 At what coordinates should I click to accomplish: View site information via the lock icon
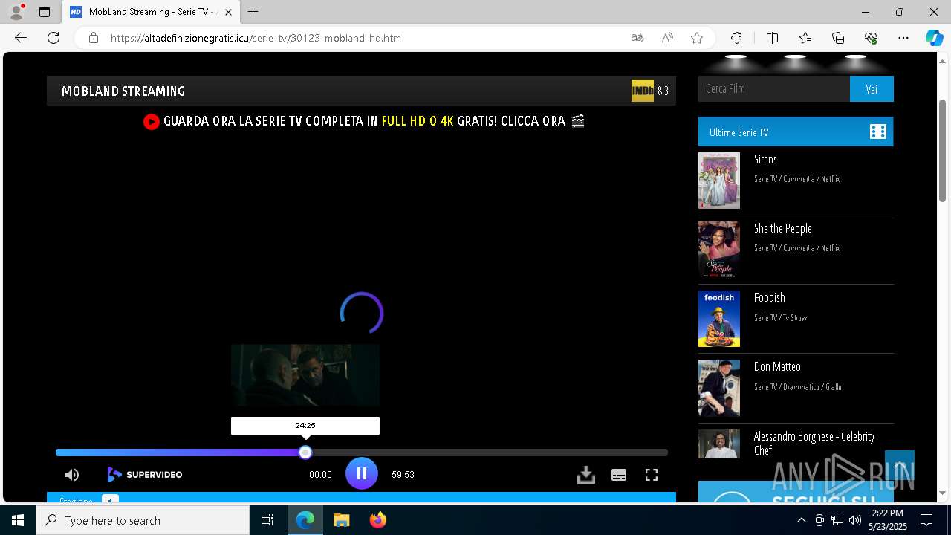[93, 38]
